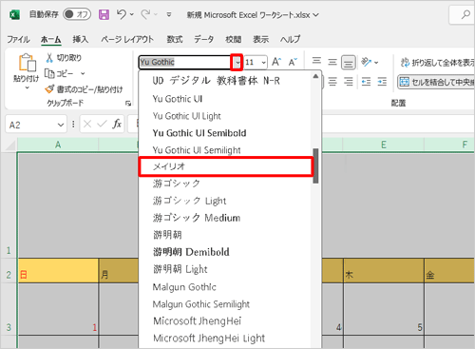Open the font size dropdown showing 11
This screenshot has height=349, width=475.
click(x=263, y=62)
